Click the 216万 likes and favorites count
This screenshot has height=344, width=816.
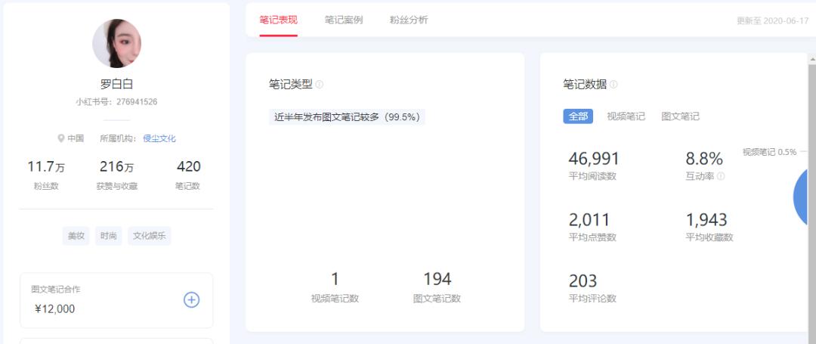coord(116,167)
